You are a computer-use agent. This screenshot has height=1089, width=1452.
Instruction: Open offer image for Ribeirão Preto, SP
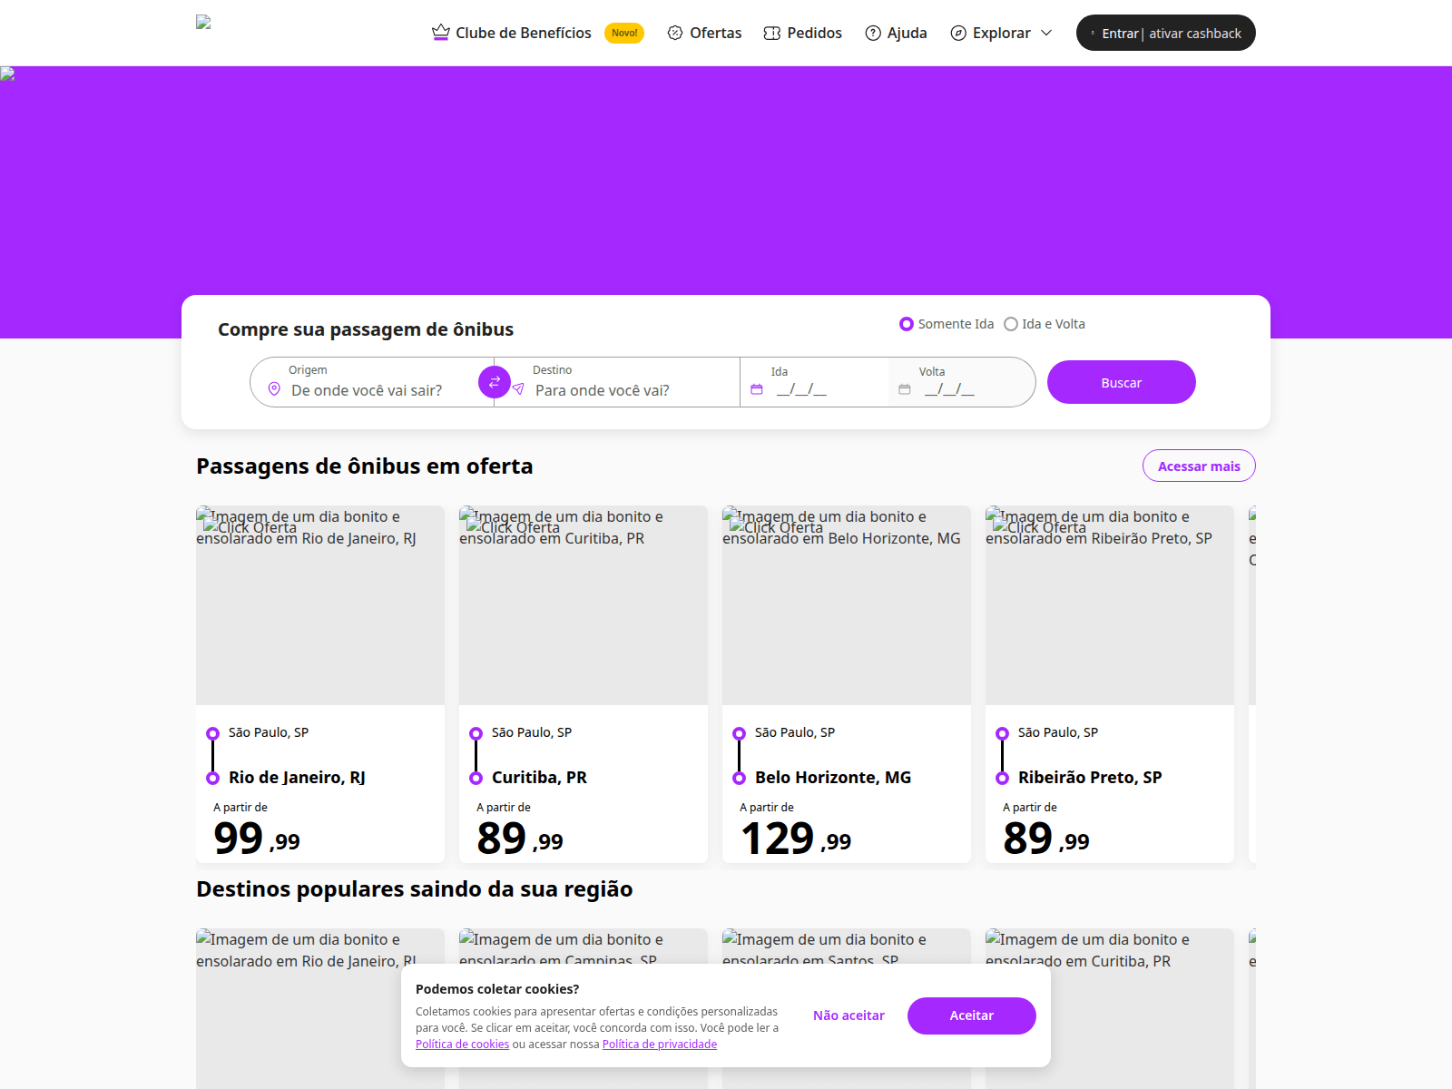(x=1110, y=605)
